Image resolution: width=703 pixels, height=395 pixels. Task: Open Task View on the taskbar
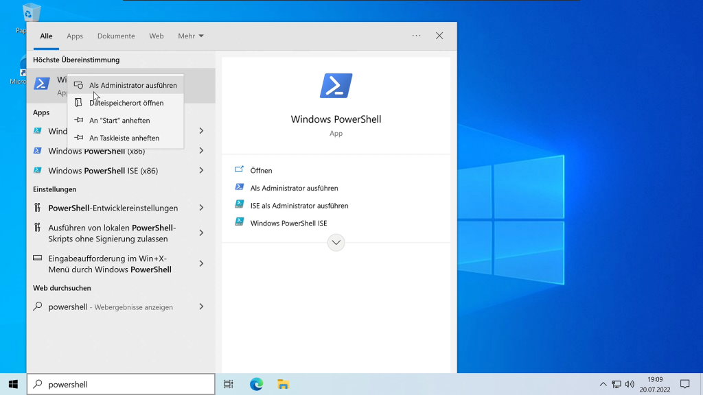click(229, 384)
